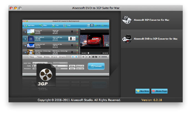This screenshot has height=114, width=191.
Task: Stop the video preview
Action: pyautogui.click(x=89, y=57)
